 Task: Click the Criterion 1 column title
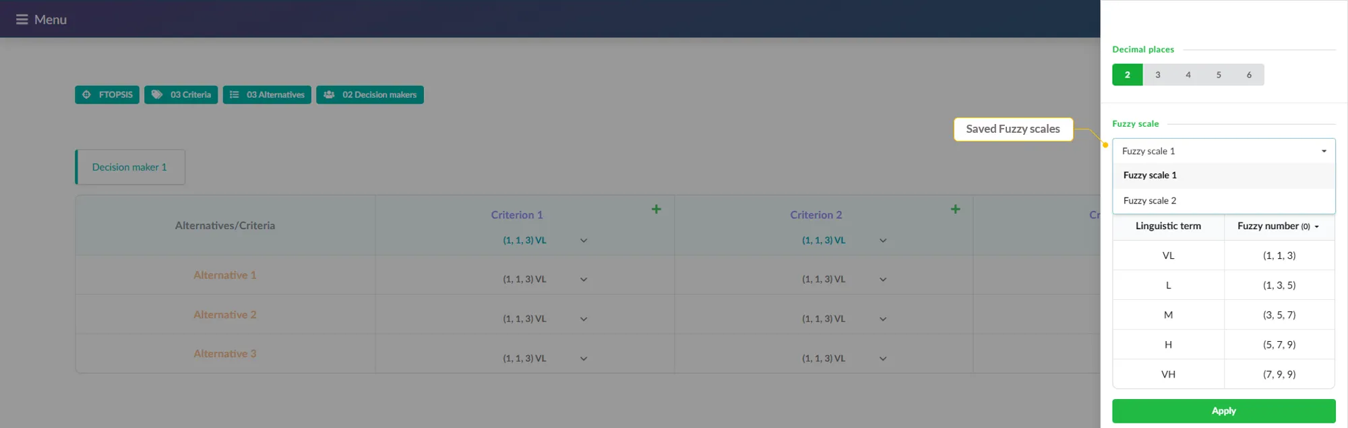point(517,215)
